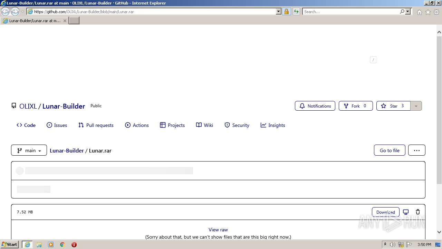Click the network tray icon
The width and height of the screenshot is (442, 249).
point(401,245)
